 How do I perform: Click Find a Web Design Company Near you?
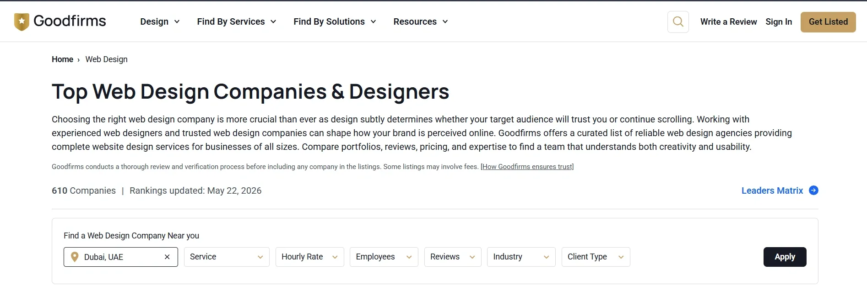click(x=131, y=236)
